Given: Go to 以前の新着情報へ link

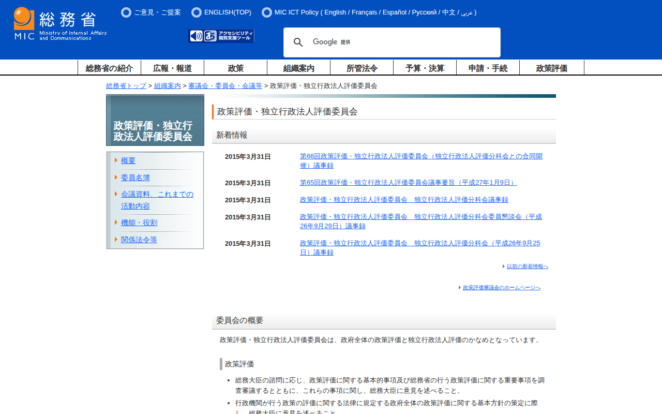Looking at the screenshot, I should click(x=527, y=267).
